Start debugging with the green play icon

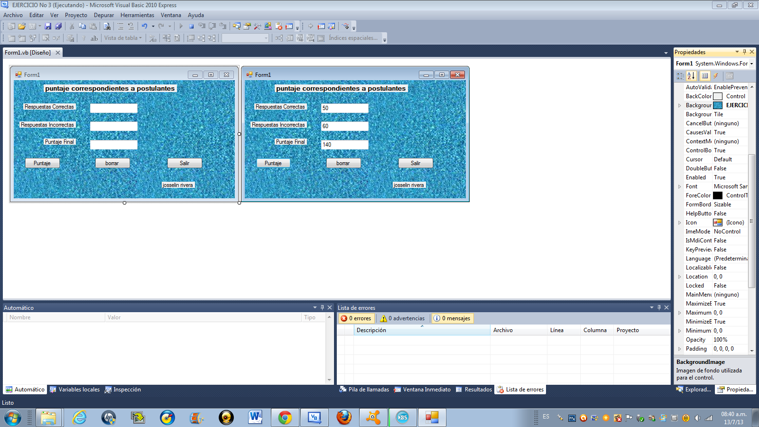[x=181, y=26]
